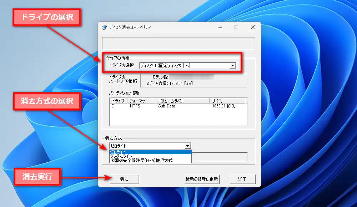Click the ドライブ column header
Image resolution: width=357 pixels, height=207 pixels.
click(x=118, y=101)
